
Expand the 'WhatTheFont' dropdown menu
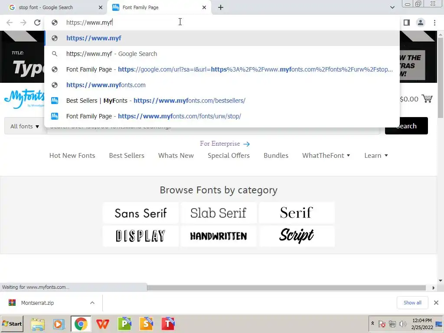tap(326, 156)
